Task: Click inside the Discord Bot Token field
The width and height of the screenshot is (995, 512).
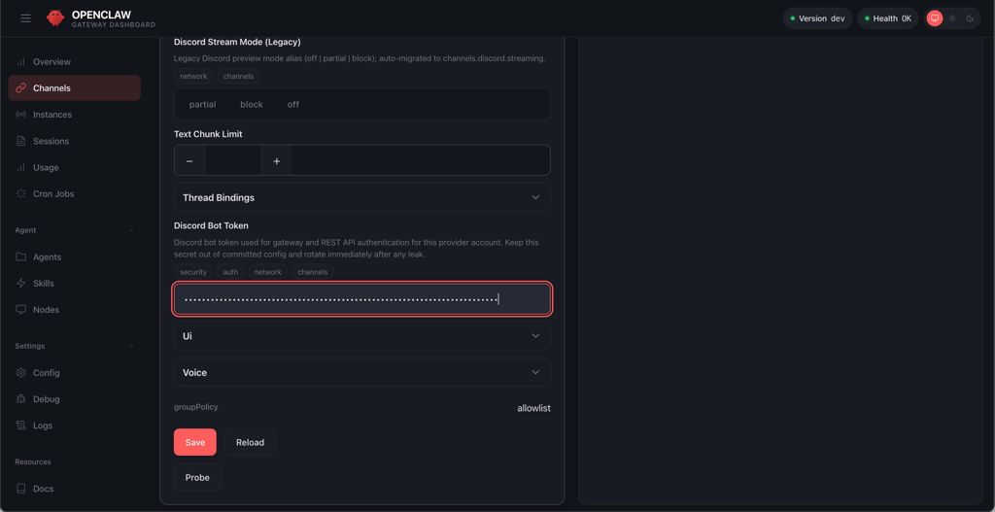Action: 362,299
